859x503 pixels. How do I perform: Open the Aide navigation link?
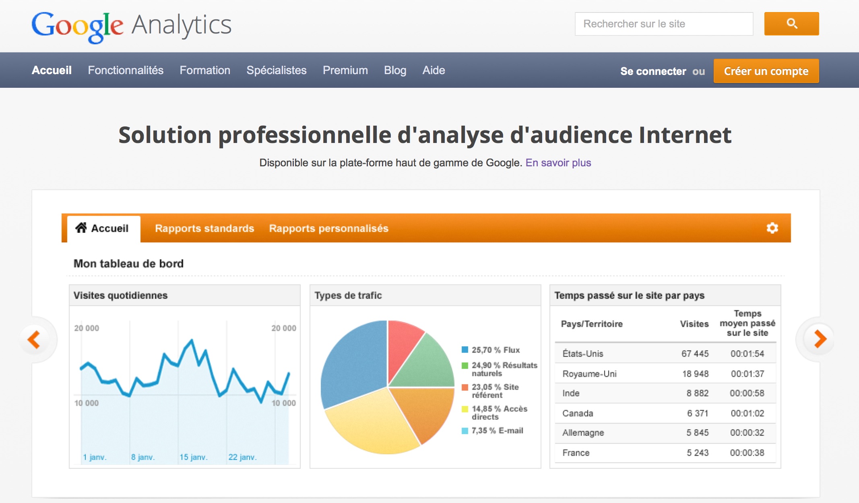tap(433, 70)
